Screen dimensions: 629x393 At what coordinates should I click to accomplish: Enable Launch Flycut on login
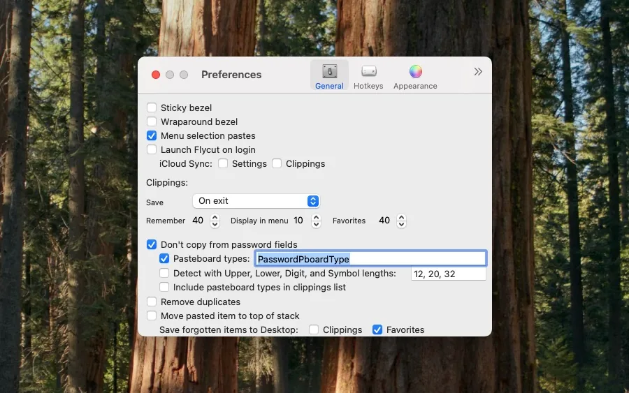pos(152,149)
